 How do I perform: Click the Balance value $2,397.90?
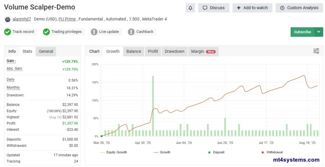[70, 105]
